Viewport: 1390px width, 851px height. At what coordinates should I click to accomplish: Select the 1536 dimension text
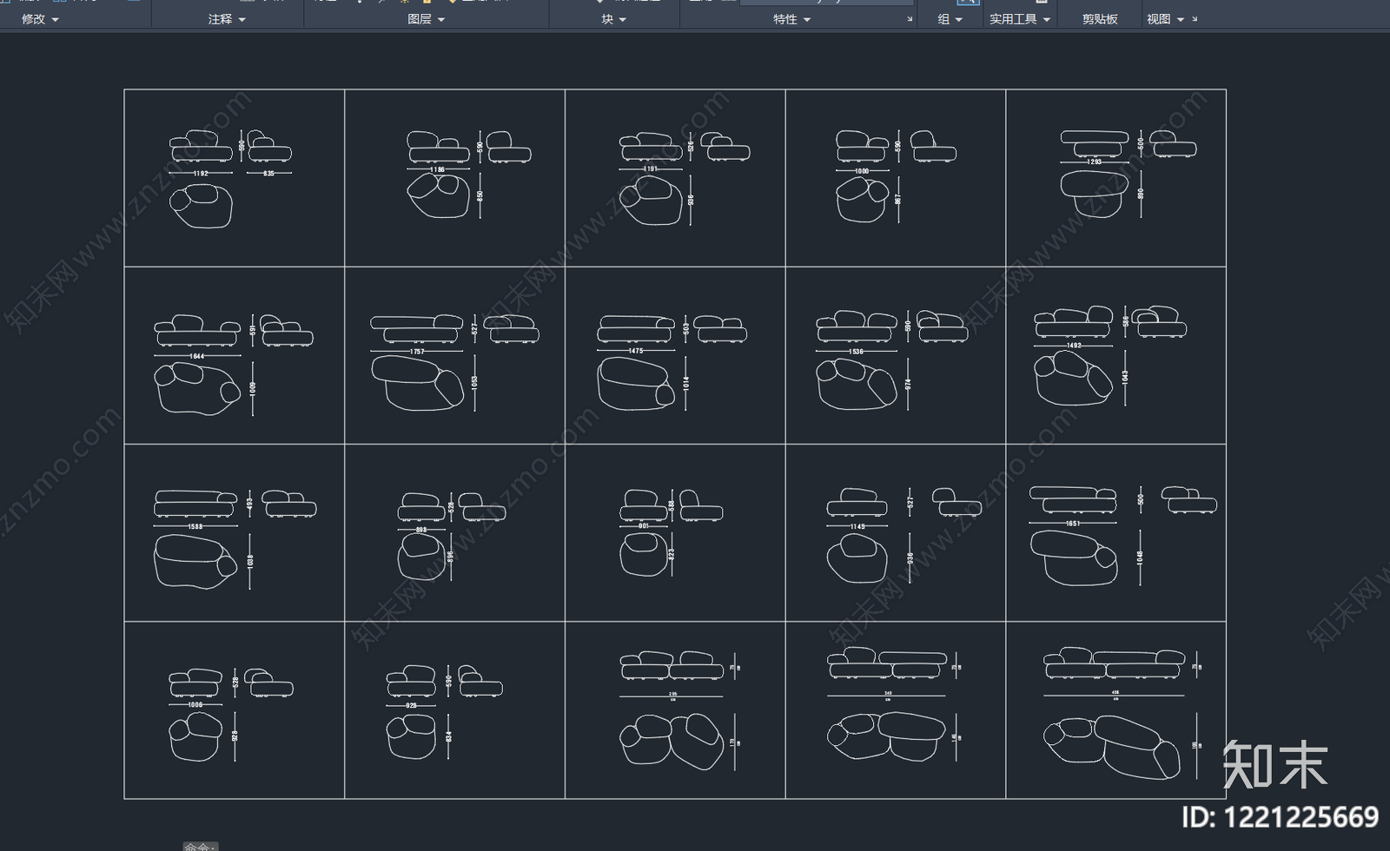857,352
